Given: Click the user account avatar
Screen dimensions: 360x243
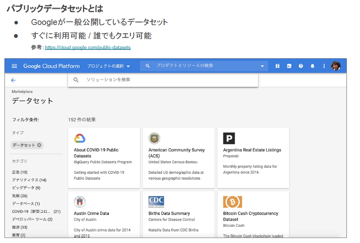Looking at the screenshot, I should coord(336,66).
